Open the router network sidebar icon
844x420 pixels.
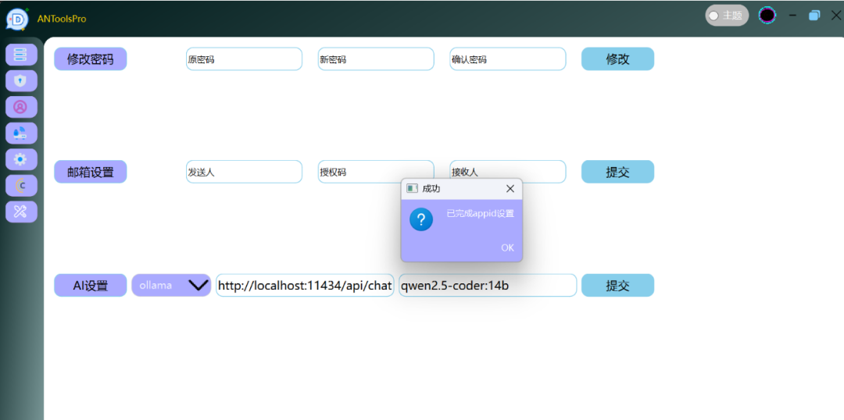21,133
